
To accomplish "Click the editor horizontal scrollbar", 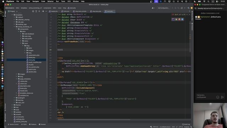I will pos(94,120).
